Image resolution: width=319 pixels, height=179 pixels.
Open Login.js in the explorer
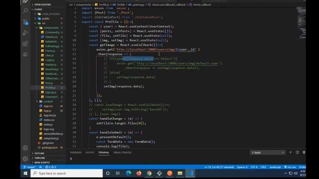[x=50, y=60]
